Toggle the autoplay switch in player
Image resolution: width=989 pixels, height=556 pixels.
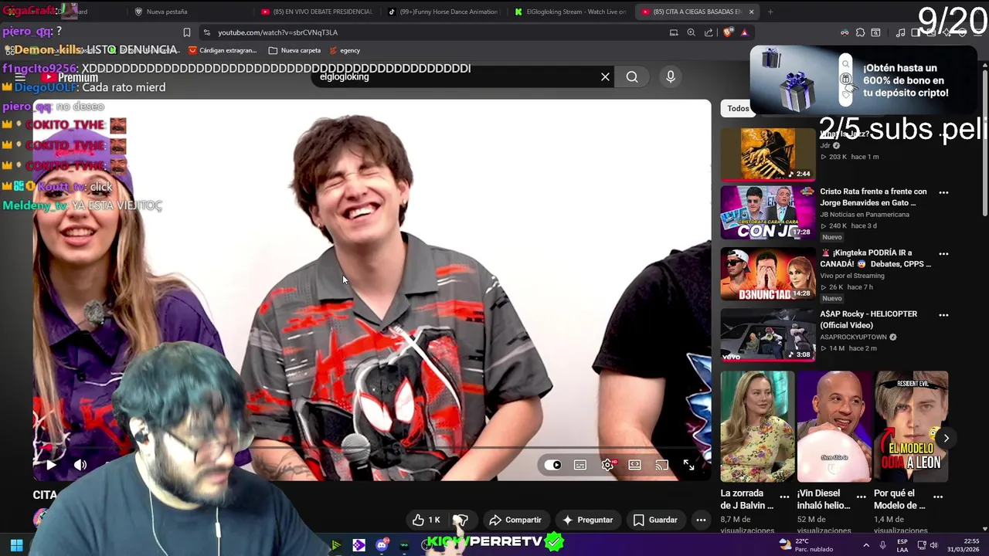pyautogui.click(x=553, y=465)
